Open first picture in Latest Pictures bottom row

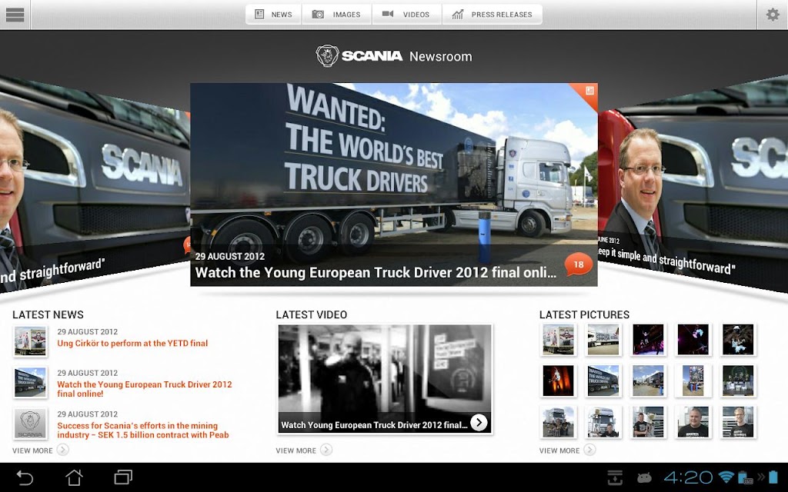click(559, 422)
